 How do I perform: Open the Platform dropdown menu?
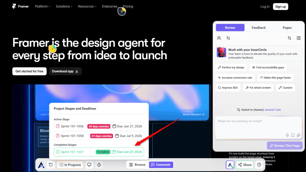point(42,7)
